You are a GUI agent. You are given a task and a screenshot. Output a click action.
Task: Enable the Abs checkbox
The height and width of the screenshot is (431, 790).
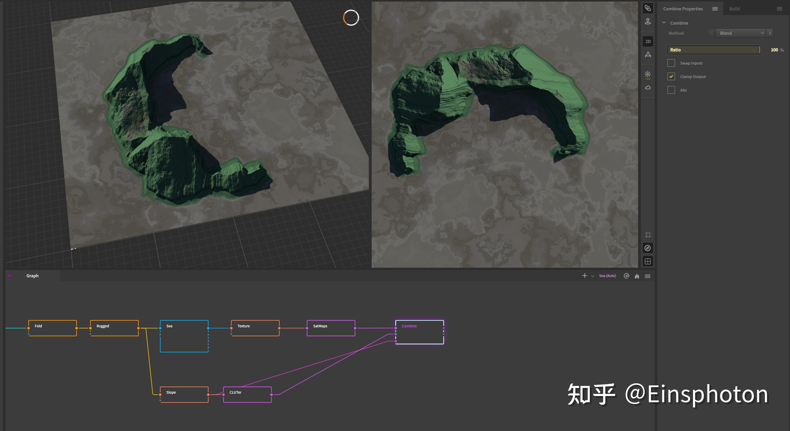tap(671, 90)
